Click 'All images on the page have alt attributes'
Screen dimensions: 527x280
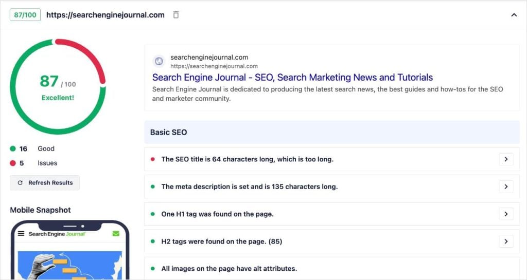[229, 269]
